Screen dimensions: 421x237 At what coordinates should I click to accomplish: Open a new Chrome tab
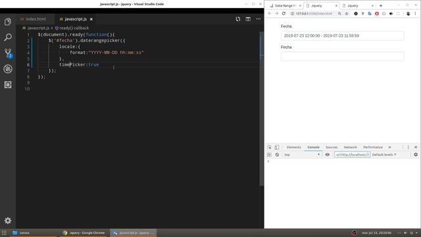point(381,6)
